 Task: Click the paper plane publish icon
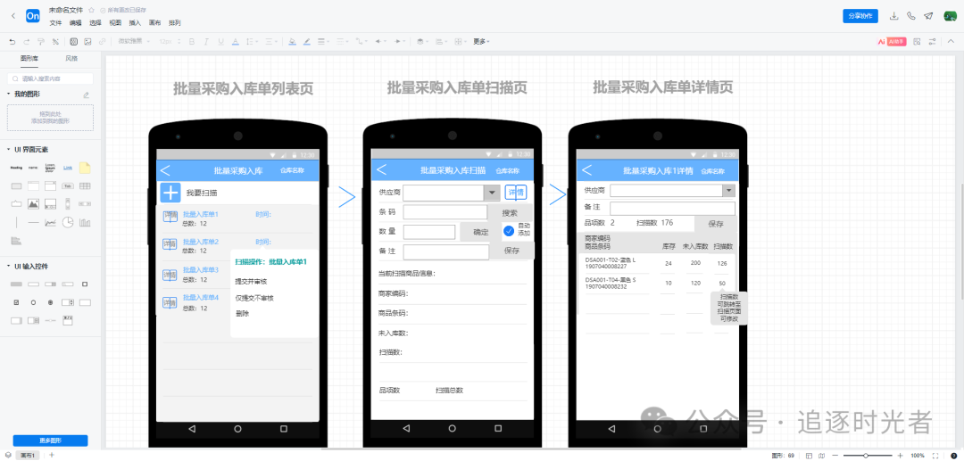pos(928,16)
